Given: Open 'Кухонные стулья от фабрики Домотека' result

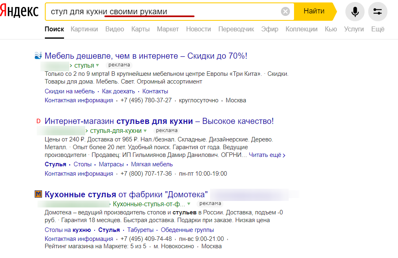Looking at the screenshot, I should coord(126,194).
